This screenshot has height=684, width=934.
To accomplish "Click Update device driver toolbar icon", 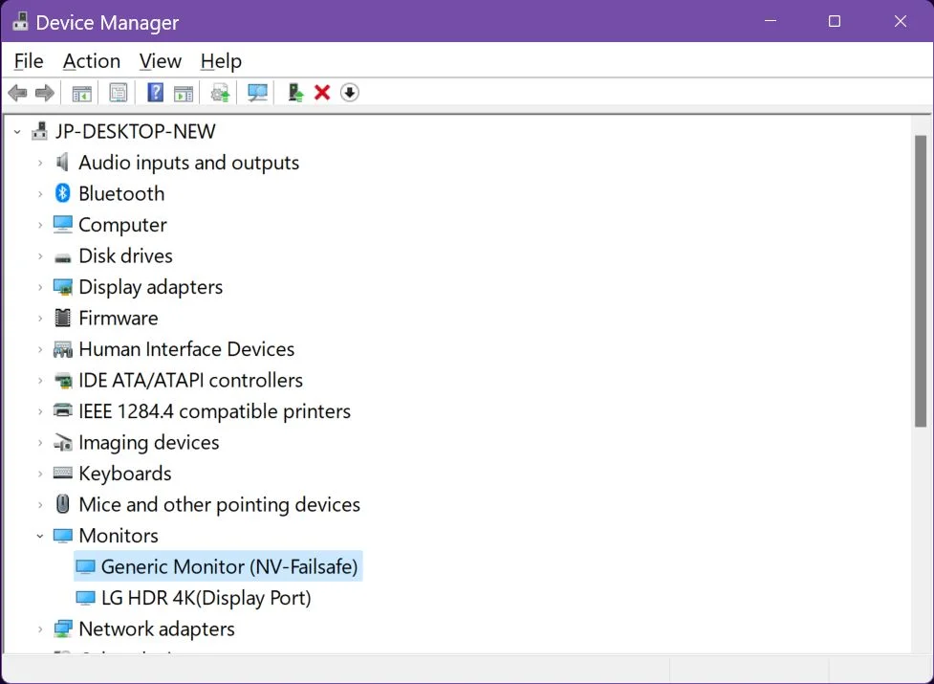I will [221, 93].
